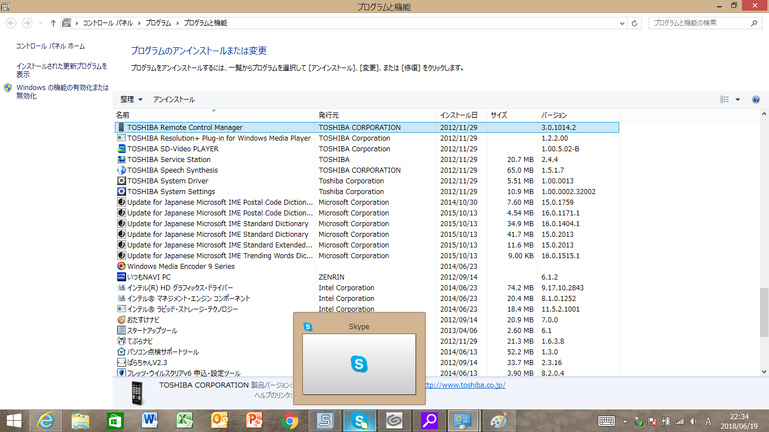The image size is (769, 432).
Task: Select the TOSHIBA System Settings gear icon
Action: coord(121,192)
